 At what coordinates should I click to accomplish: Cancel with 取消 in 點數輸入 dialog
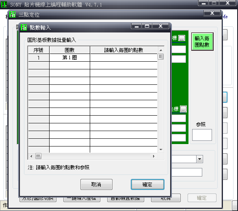click(x=96, y=184)
